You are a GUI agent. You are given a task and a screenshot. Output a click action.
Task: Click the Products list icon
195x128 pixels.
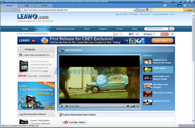tap(21, 50)
